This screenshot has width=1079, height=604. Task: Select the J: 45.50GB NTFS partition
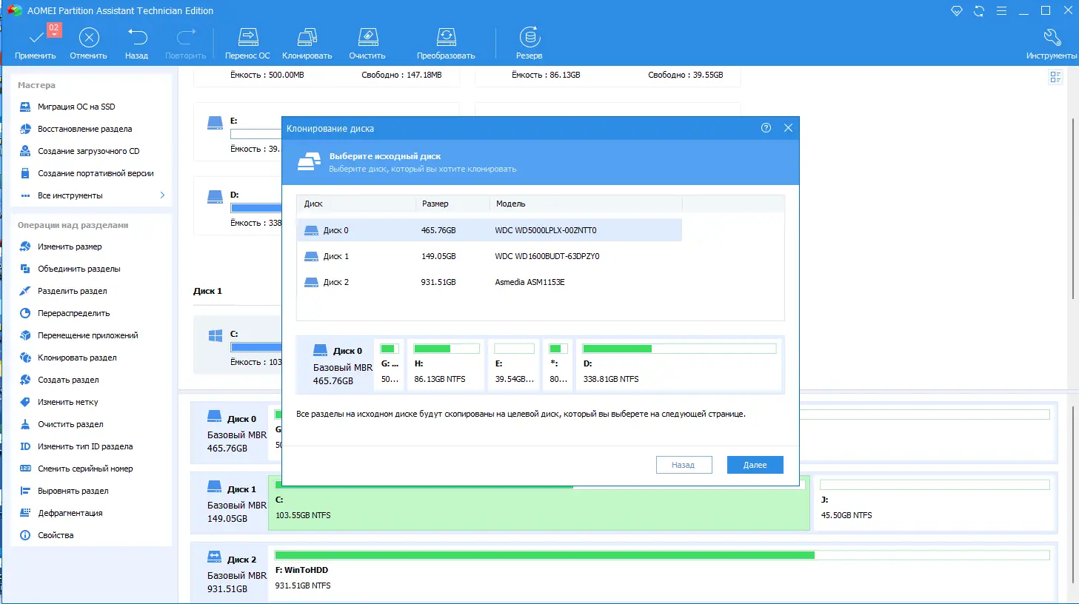pyautogui.click(x=935, y=503)
